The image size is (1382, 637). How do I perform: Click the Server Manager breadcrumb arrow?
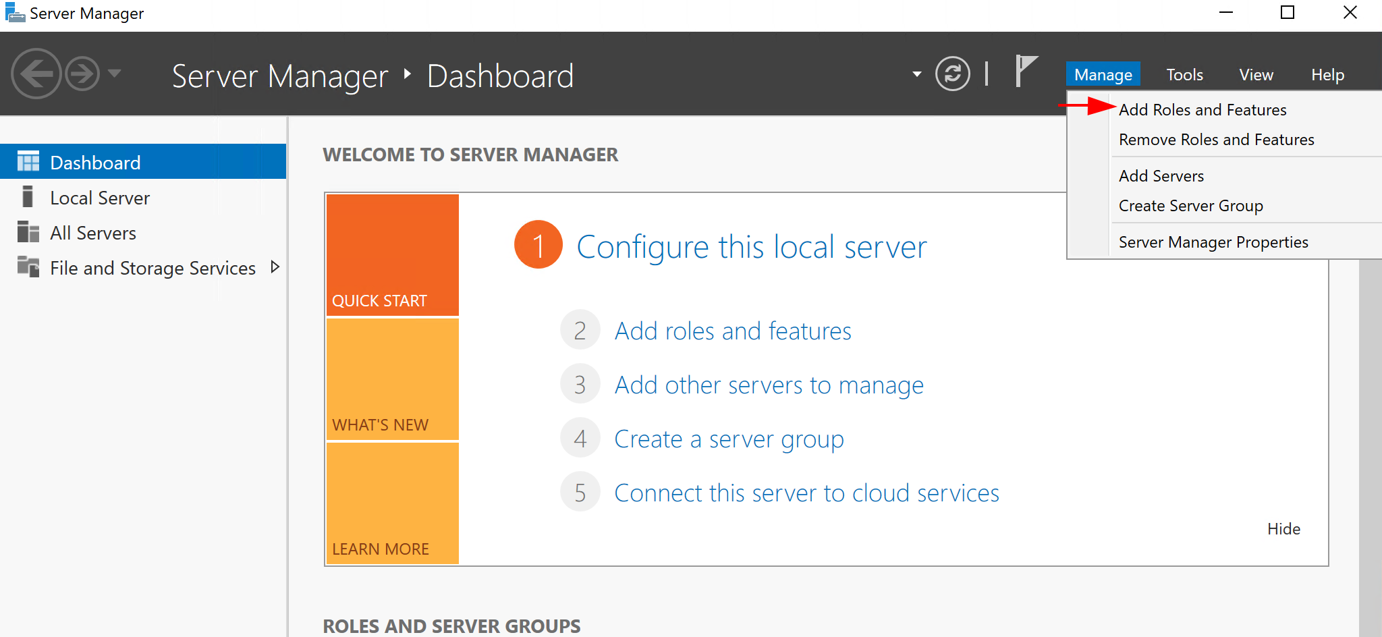tap(408, 76)
